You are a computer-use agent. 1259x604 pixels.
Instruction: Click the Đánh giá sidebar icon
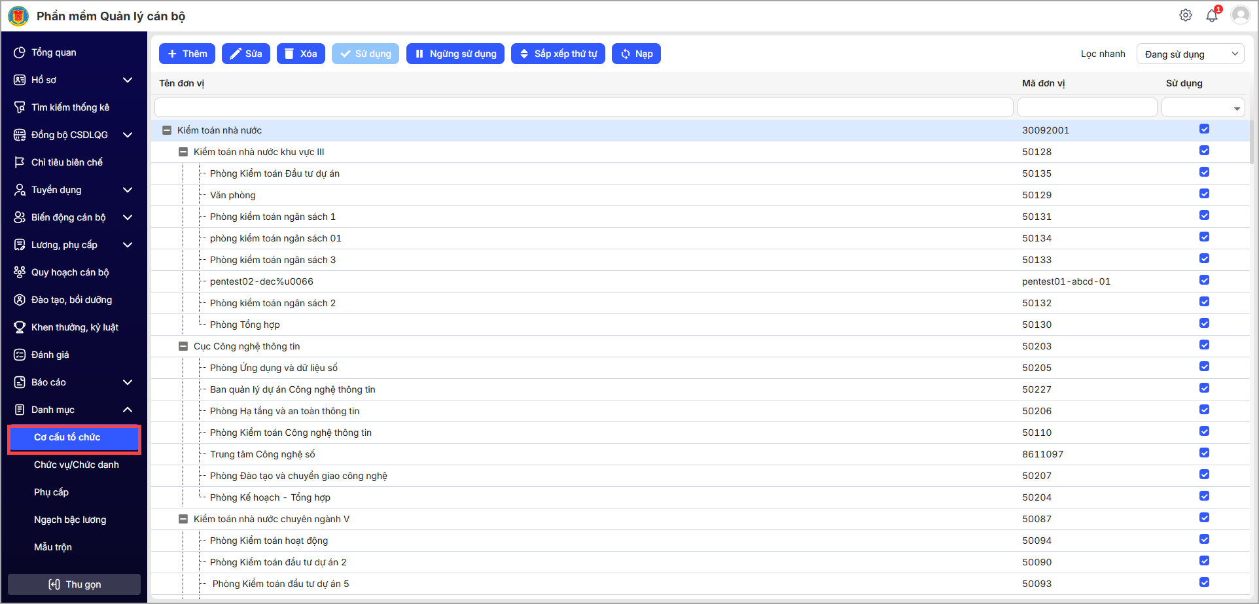point(20,355)
